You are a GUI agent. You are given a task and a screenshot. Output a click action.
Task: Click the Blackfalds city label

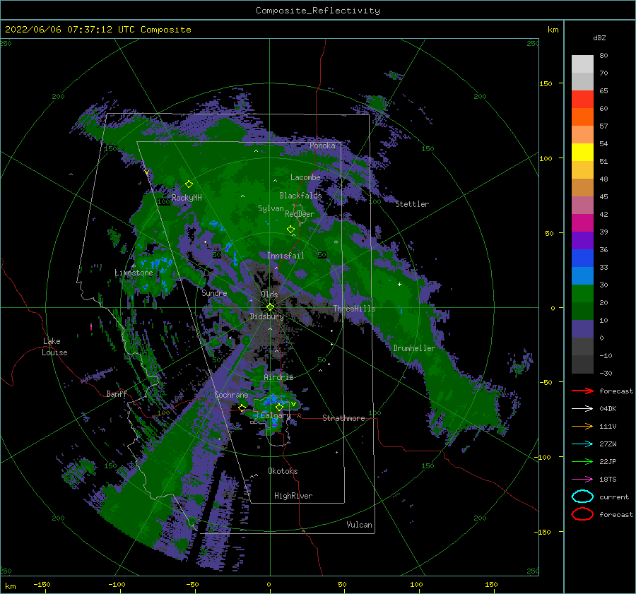click(x=300, y=196)
